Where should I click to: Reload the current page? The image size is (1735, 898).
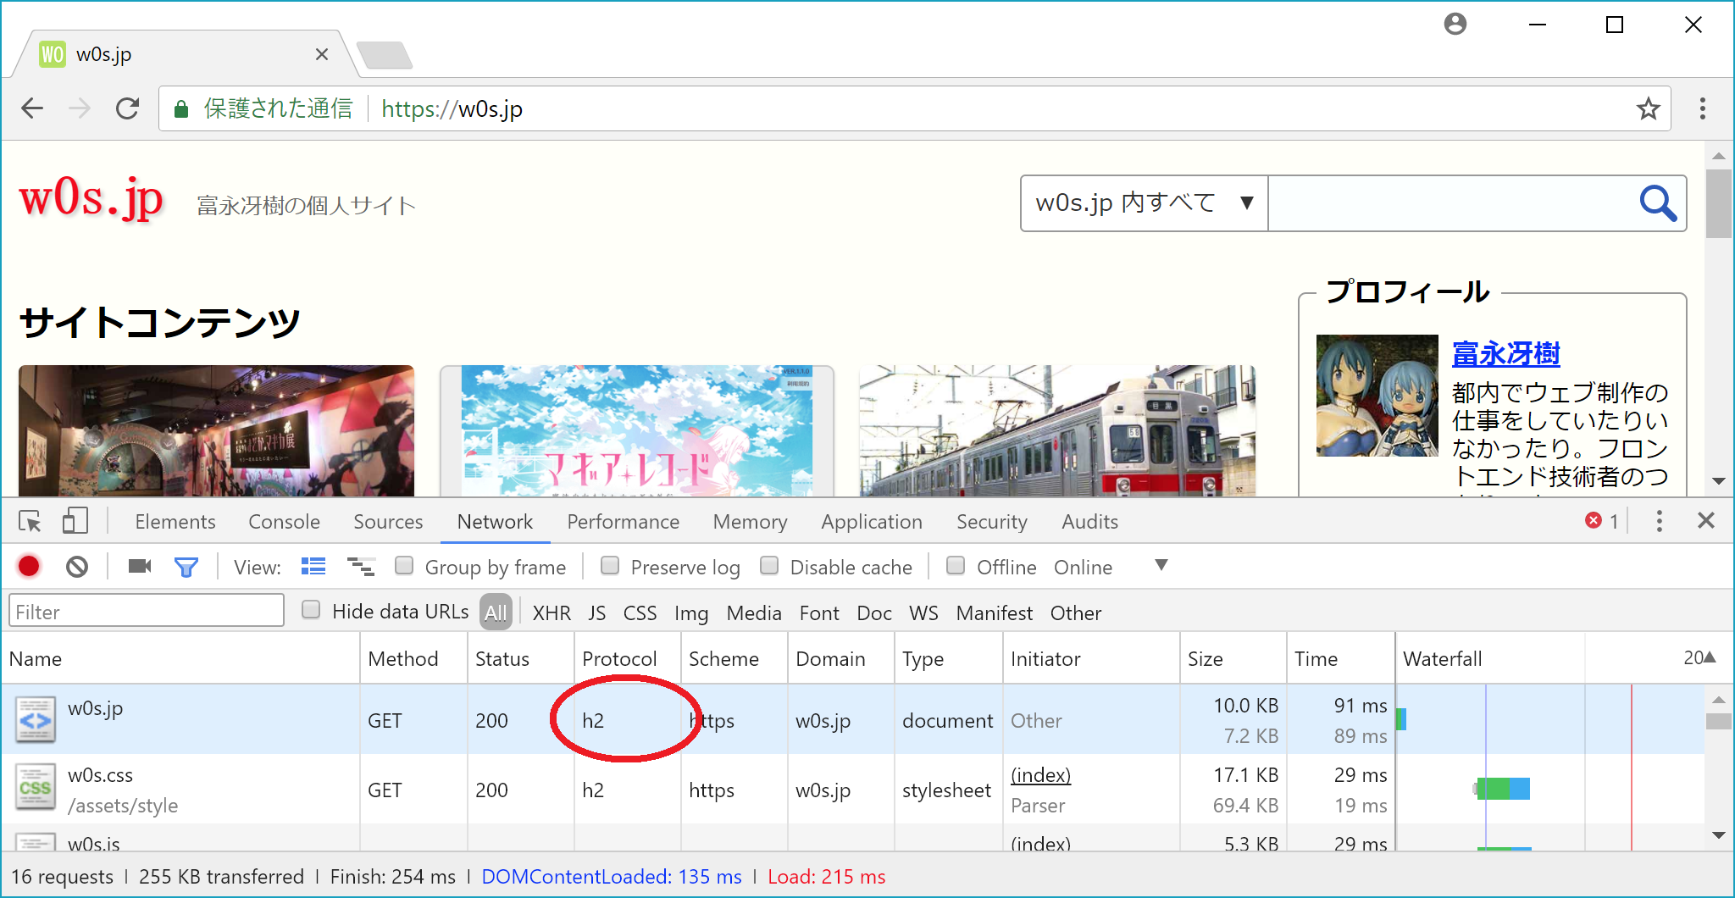[x=127, y=108]
